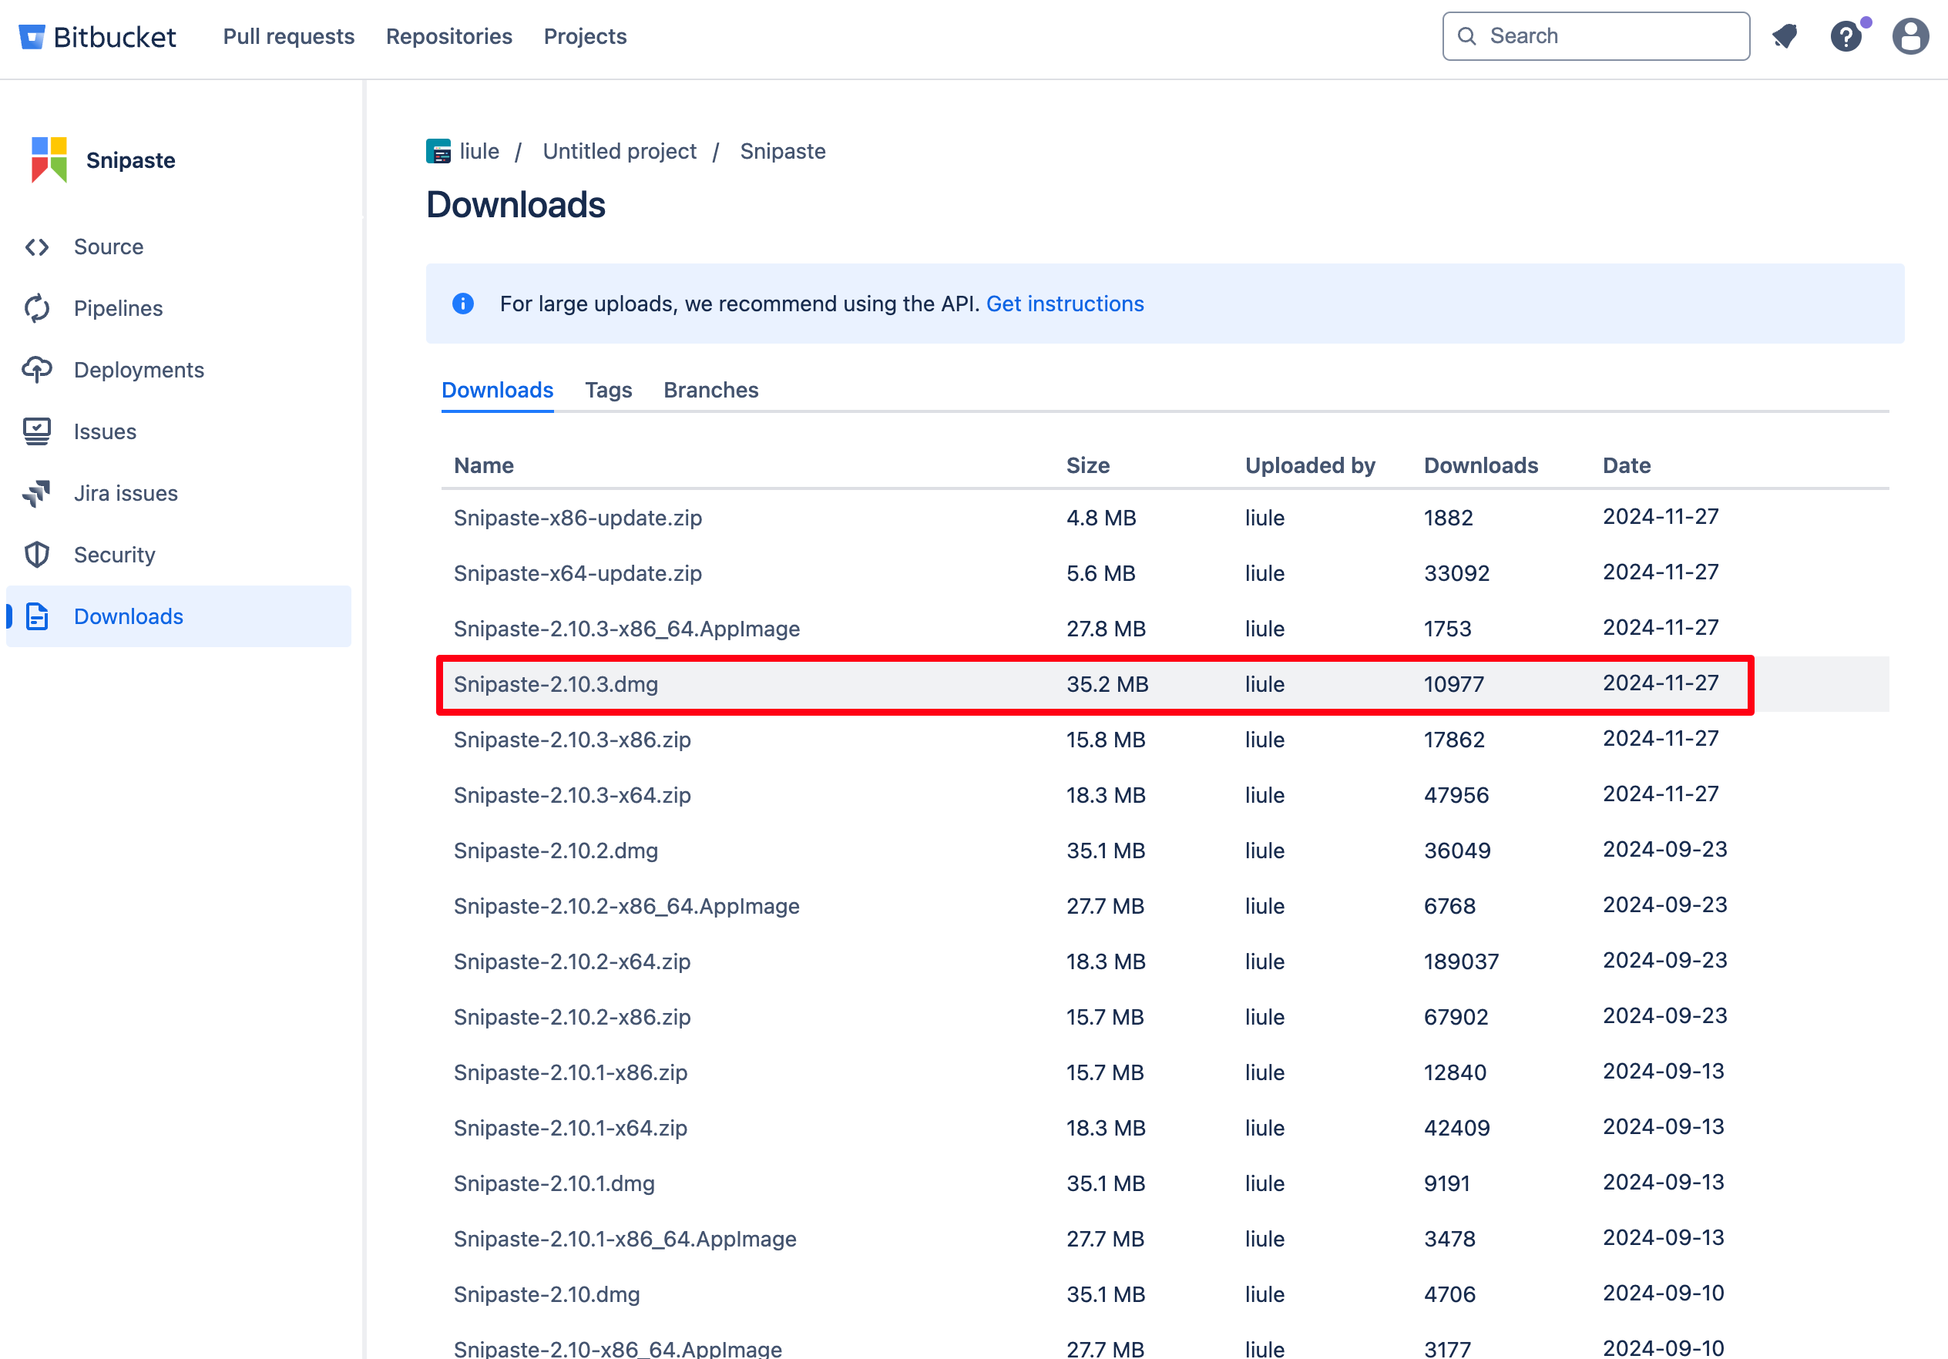This screenshot has height=1359, width=1948.
Task: Open the help question mark icon
Action: (x=1846, y=36)
